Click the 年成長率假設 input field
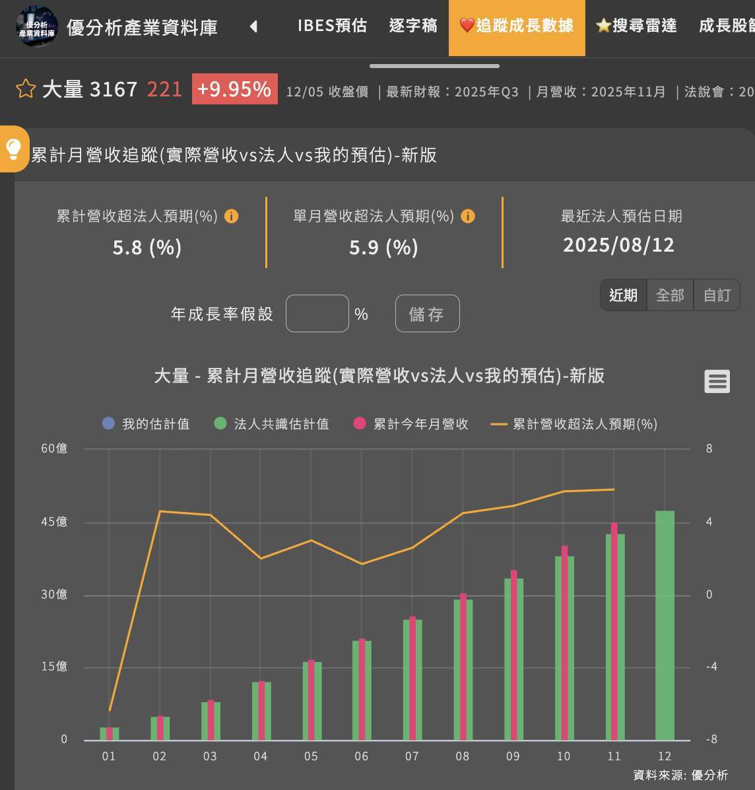 coord(317,314)
